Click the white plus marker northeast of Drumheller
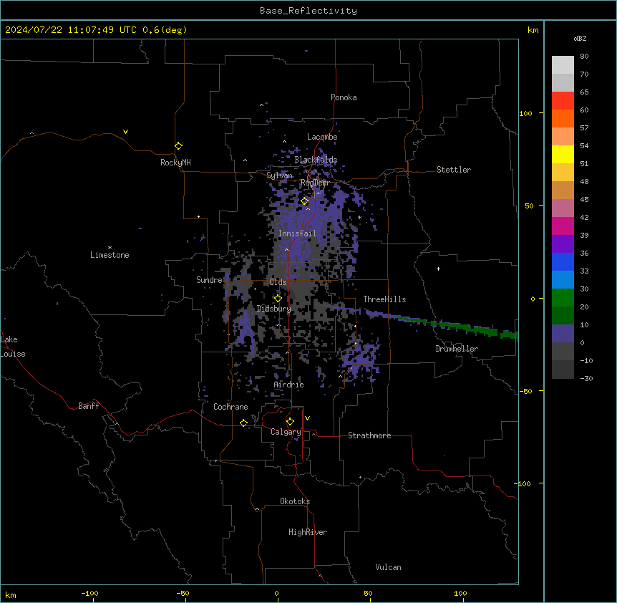The width and height of the screenshot is (617, 603). click(x=438, y=269)
